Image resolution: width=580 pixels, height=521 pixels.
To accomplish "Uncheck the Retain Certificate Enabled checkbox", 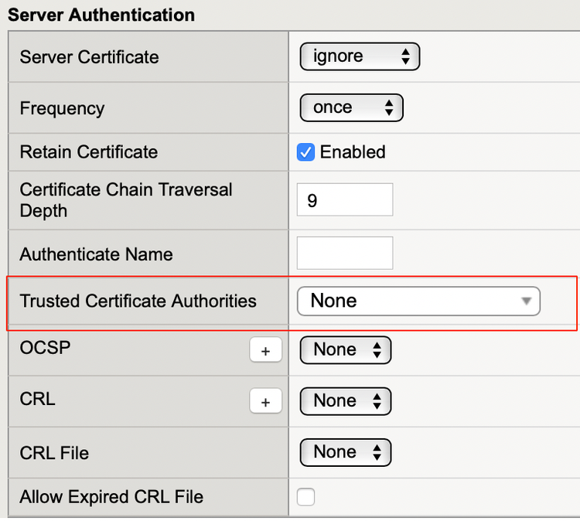I will [306, 152].
